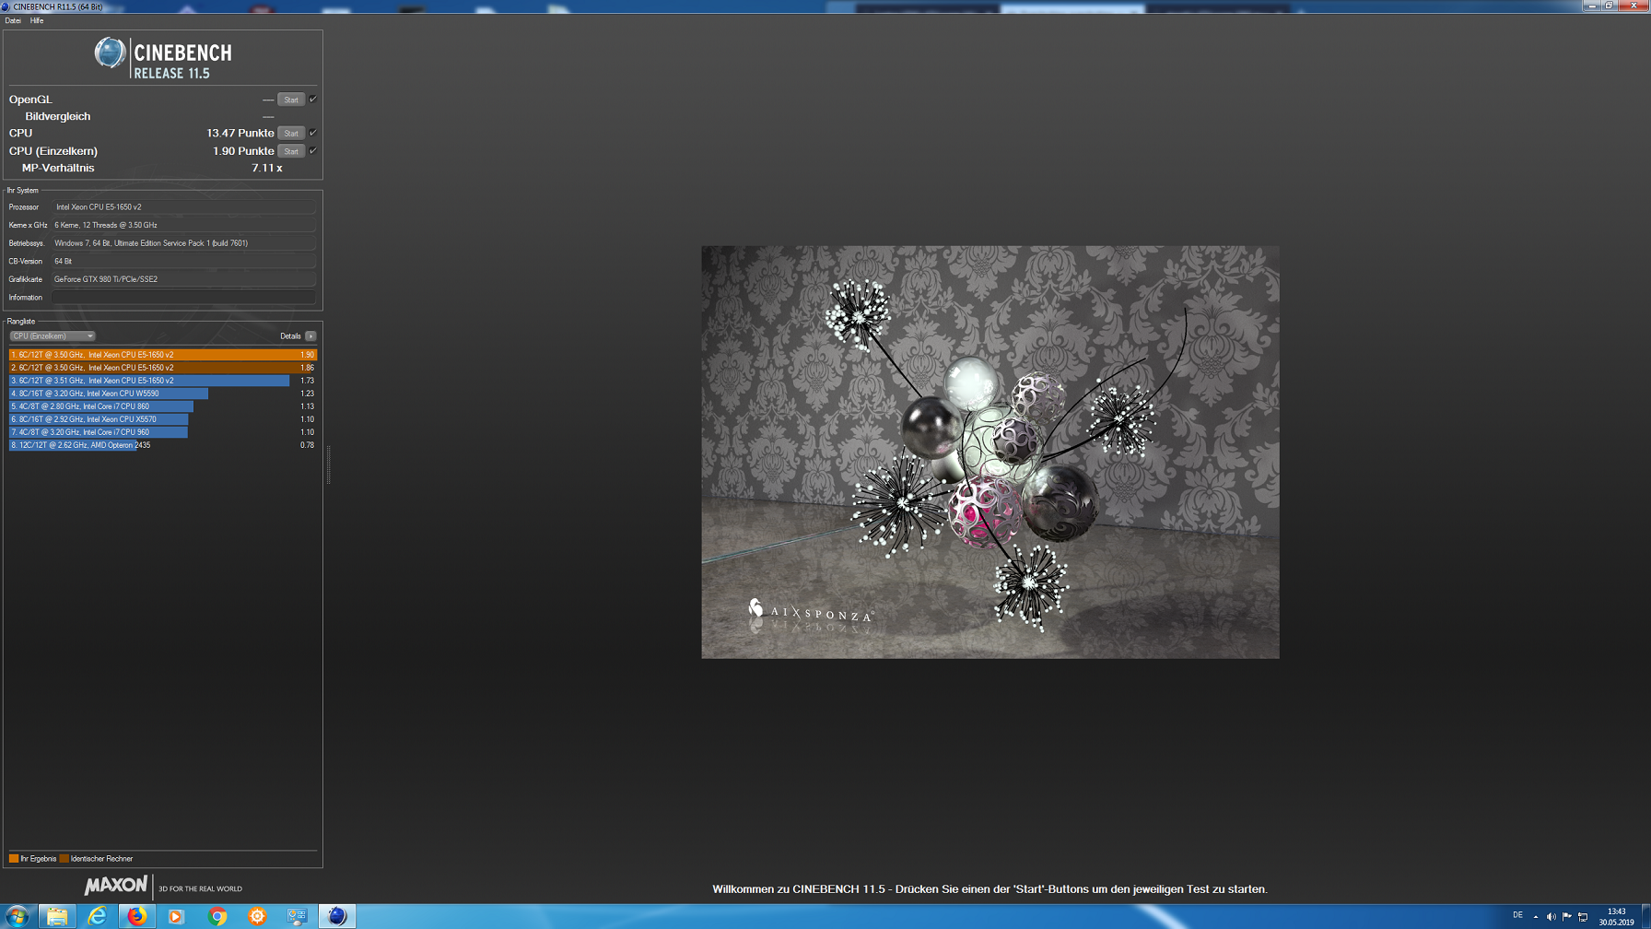Viewport: 1651px width, 929px height.
Task: Click the CPU 13.47 Punkte score
Action: point(240,133)
